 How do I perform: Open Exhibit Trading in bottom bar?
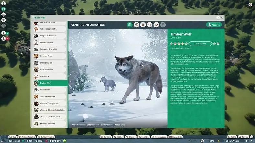46,137
